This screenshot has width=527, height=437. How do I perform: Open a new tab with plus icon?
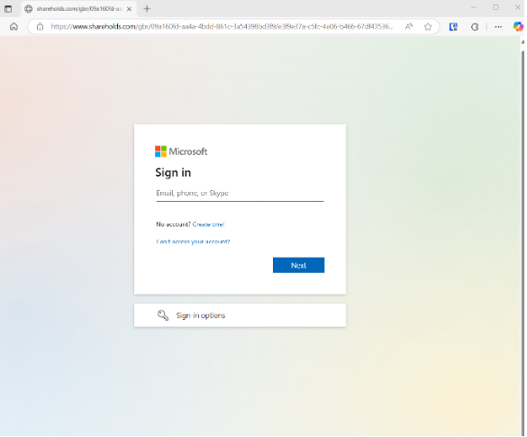coord(147,9)
